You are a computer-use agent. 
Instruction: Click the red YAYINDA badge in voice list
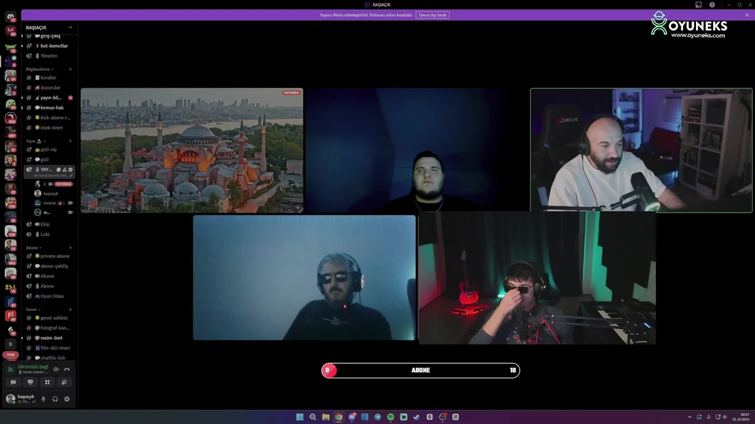point(63,184)
